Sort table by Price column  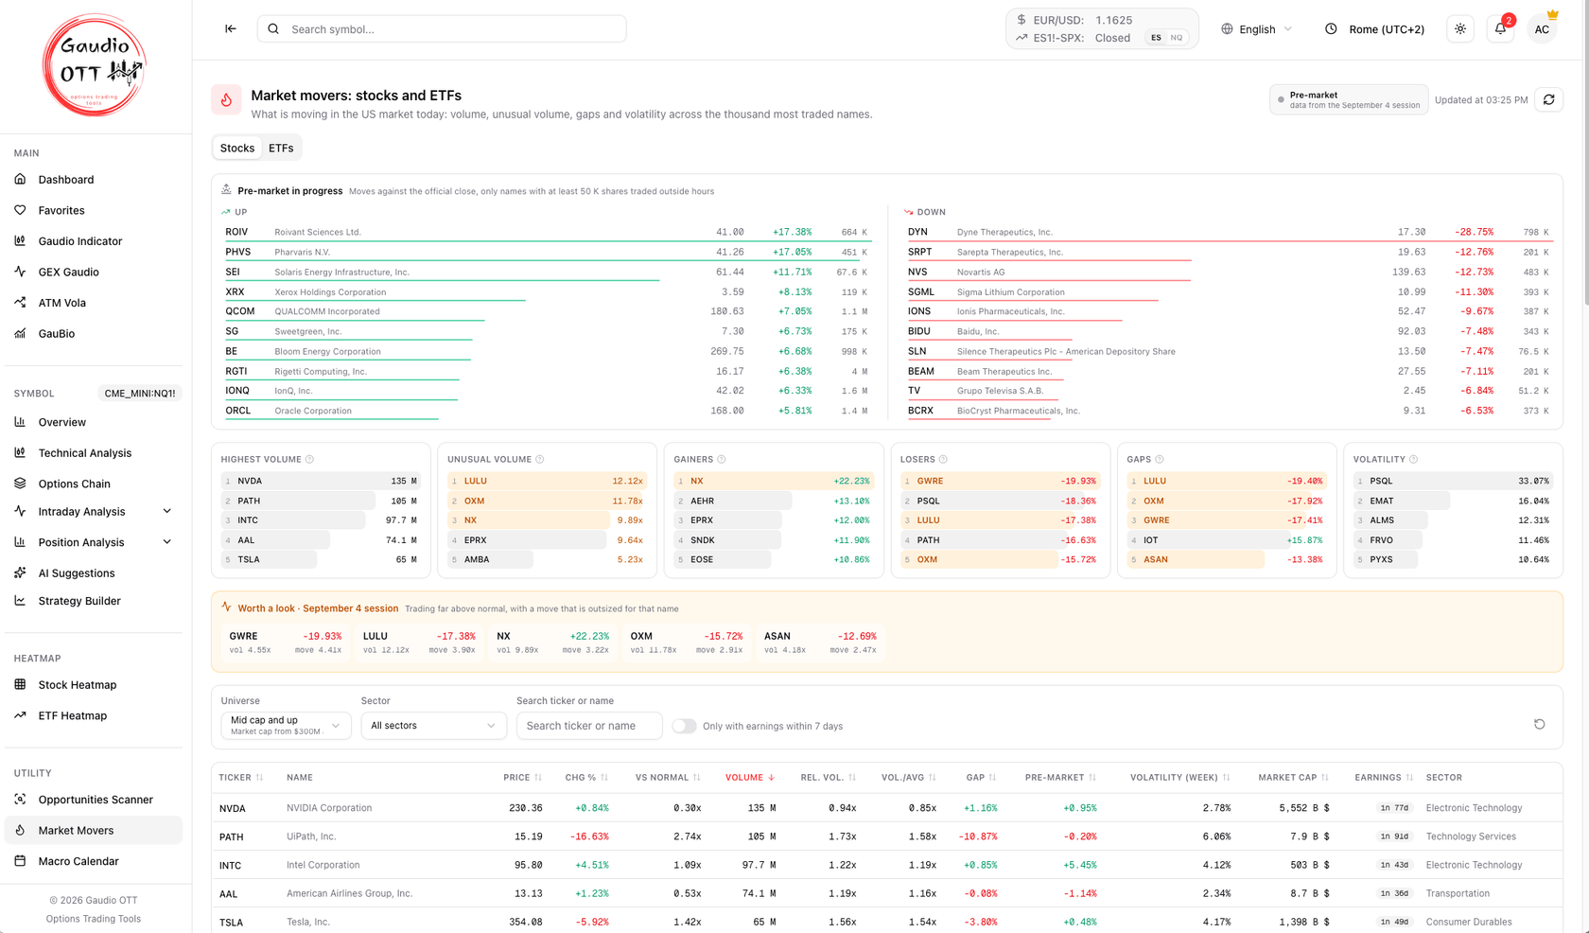click(x=523, y=778)
